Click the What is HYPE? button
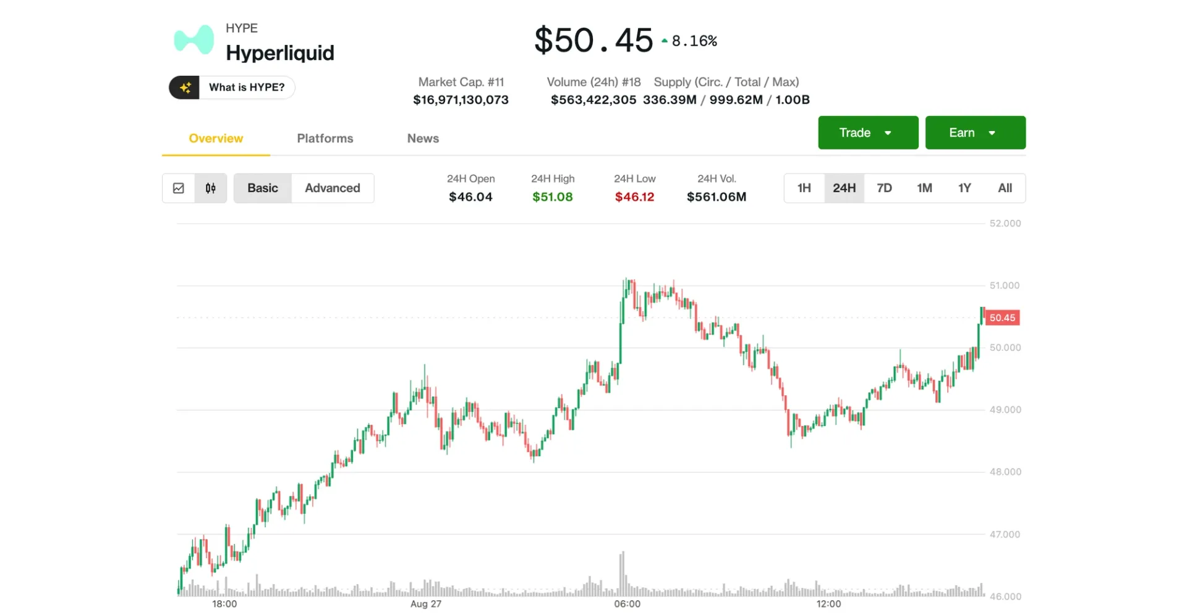 point(231,87)
